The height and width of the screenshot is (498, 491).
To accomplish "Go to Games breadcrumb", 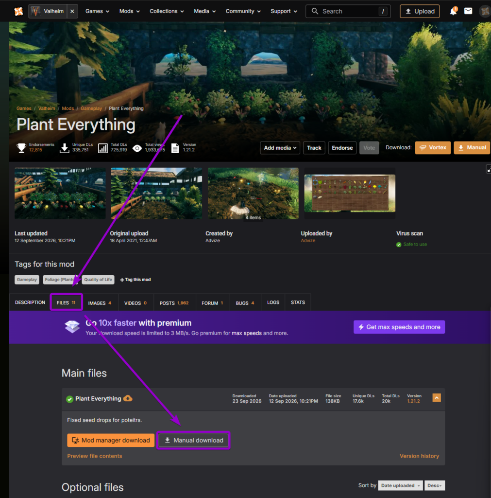I will pyautogui.click(x=24, y=108).
